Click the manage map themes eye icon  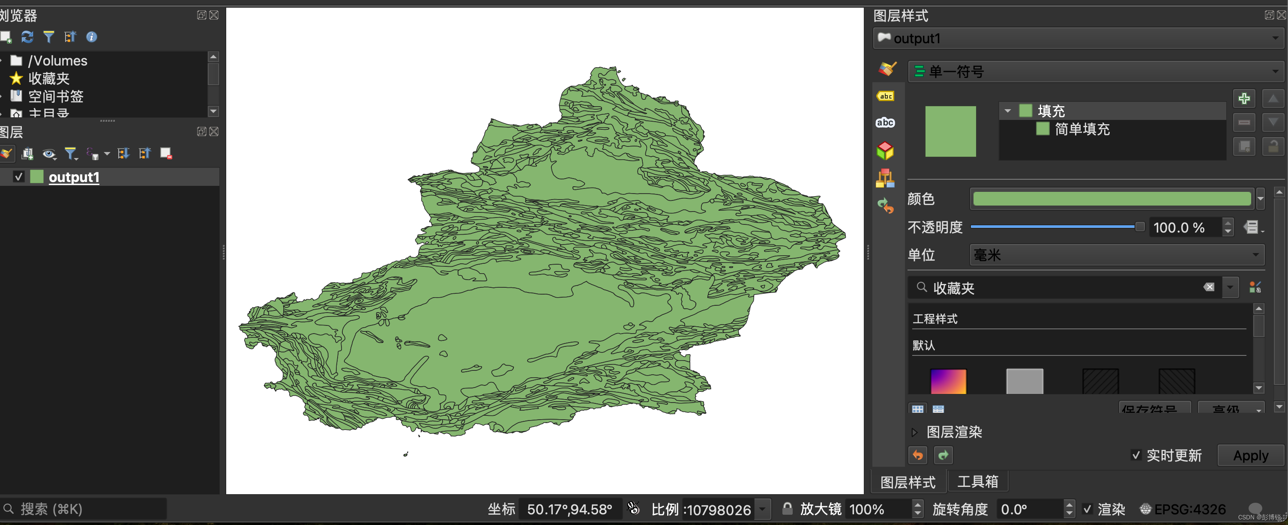49,154
